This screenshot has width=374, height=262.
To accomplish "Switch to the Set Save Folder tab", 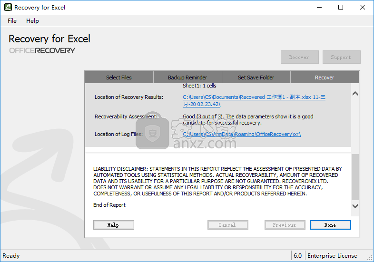I will pyautogui.click(x=256, y=77).
